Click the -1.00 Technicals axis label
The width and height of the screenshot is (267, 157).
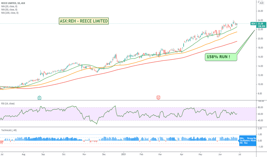point(260,147)
